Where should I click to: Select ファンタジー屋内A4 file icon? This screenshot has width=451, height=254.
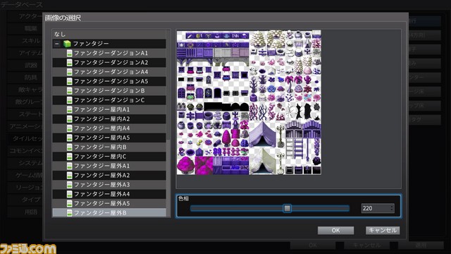(x=69, y=128)
